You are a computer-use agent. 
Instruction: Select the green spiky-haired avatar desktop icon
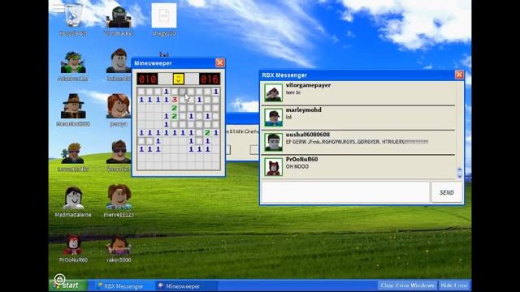pos(73,65)
